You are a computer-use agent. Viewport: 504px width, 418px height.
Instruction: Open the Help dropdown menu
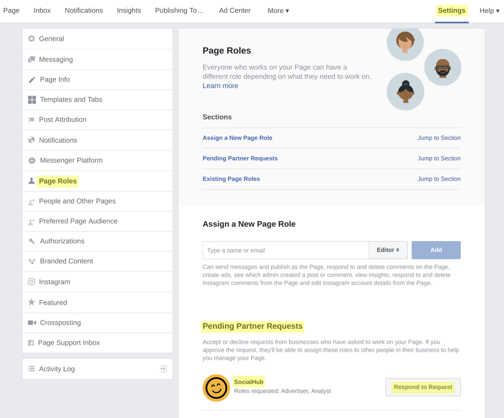(489, 11)
